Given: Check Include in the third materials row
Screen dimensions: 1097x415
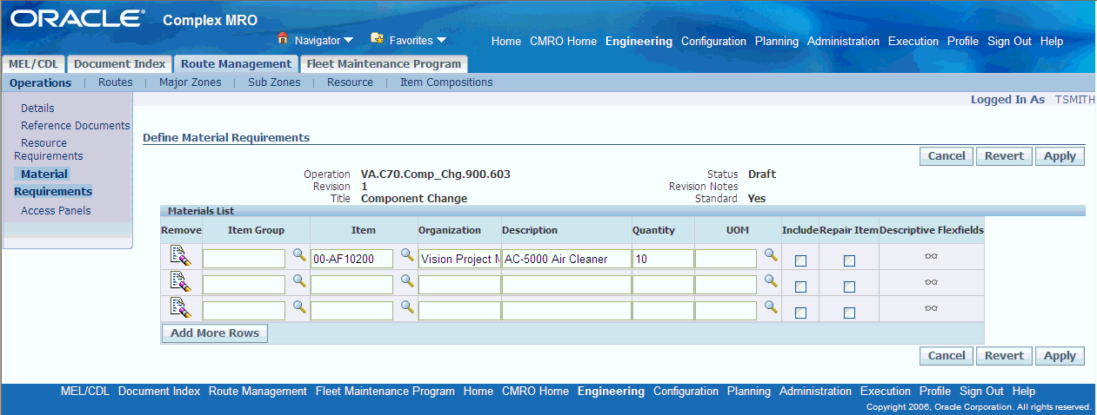Looking at the screenshot, I should (x=800, y=313).
